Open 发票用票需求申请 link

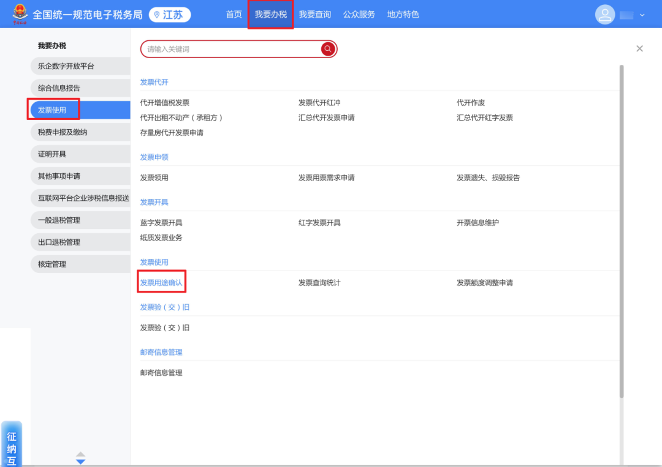pyautogui.click(x=326, y=177)
